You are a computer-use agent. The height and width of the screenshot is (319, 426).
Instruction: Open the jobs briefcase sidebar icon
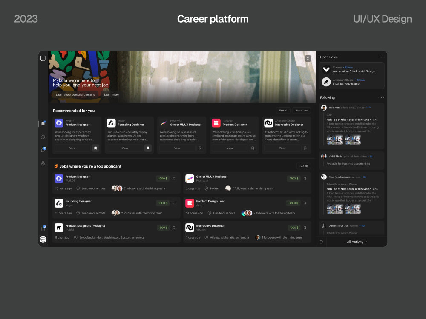click(x=43, y=124)
